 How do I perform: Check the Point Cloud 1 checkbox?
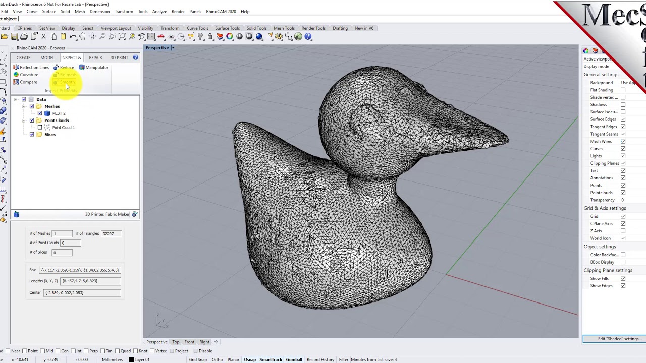(x=40, y=128)
